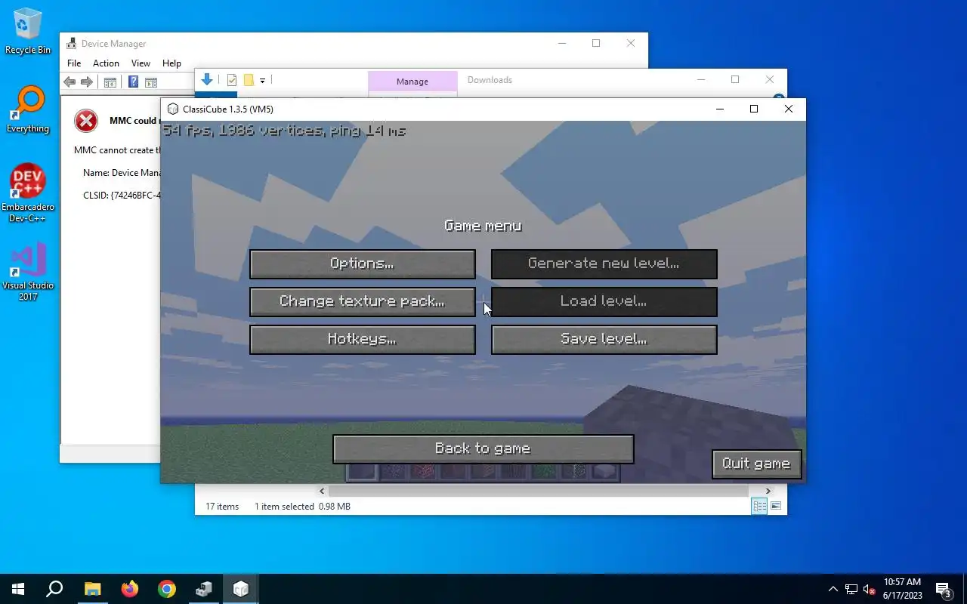Switch Explorer to Large icons view icon
The height and width of the screenshot is (604, 967).
point(776,507)
